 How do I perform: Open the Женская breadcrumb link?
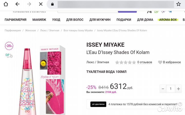[30, 30]
